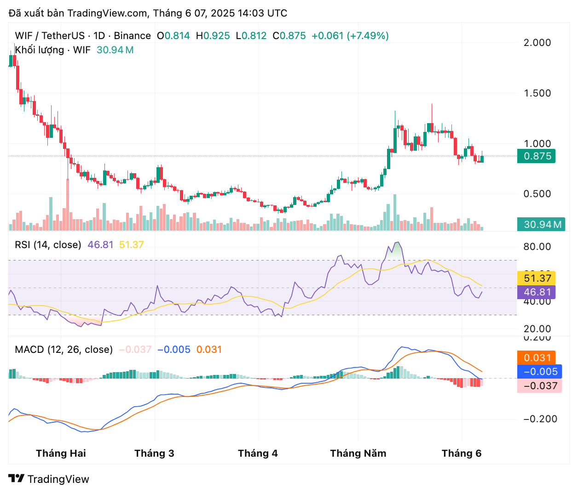
Task: Select the purple 46.81 RSI axis tag
Action: [x=537, y=292]
